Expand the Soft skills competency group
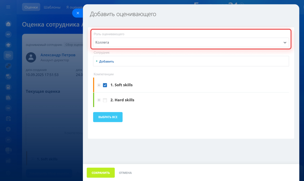 point(99,85)
